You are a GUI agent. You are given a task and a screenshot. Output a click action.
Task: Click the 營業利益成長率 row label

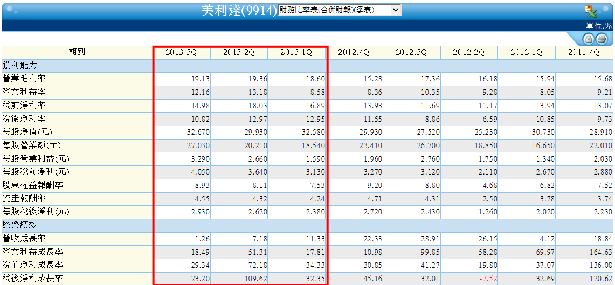pyautogui.click(x=32, y=252)
